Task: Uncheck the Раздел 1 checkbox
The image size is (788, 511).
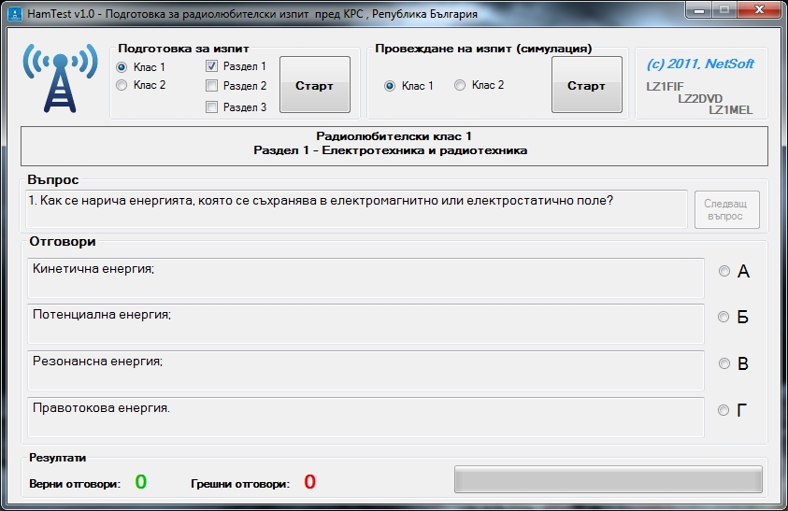Action: pyautogui.click(x=211, y=65)
